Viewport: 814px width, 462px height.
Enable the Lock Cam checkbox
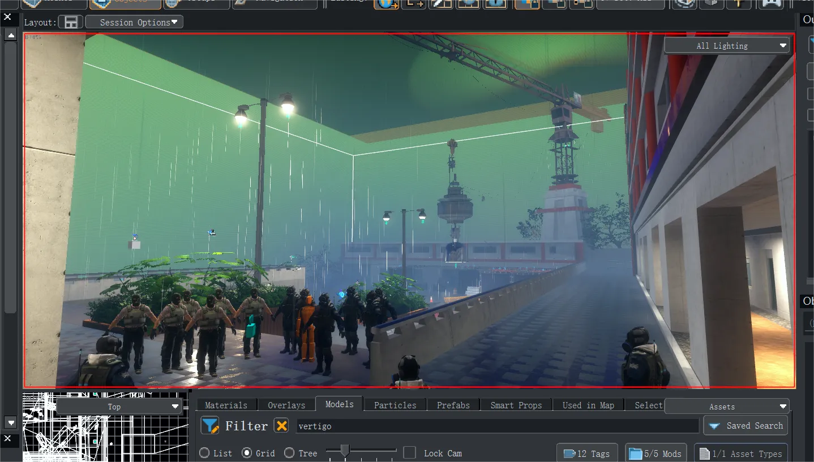click(410, 453)
